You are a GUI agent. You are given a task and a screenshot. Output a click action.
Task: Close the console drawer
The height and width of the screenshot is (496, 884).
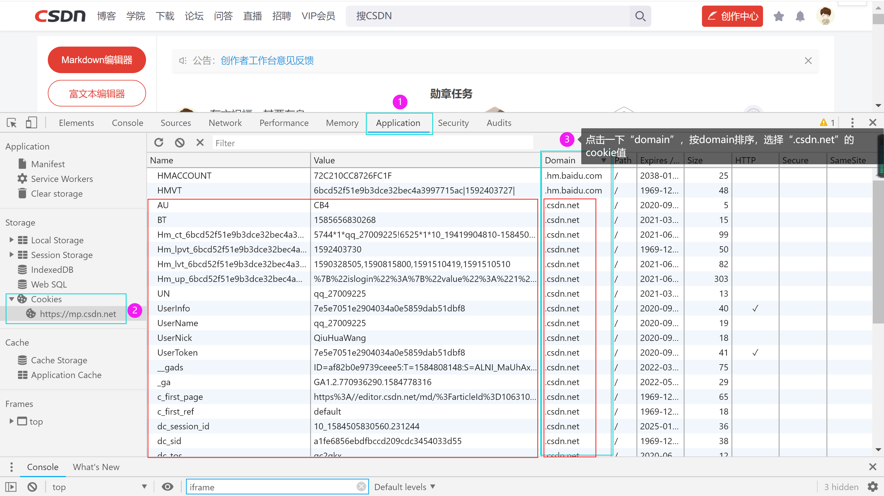[873, 467]
